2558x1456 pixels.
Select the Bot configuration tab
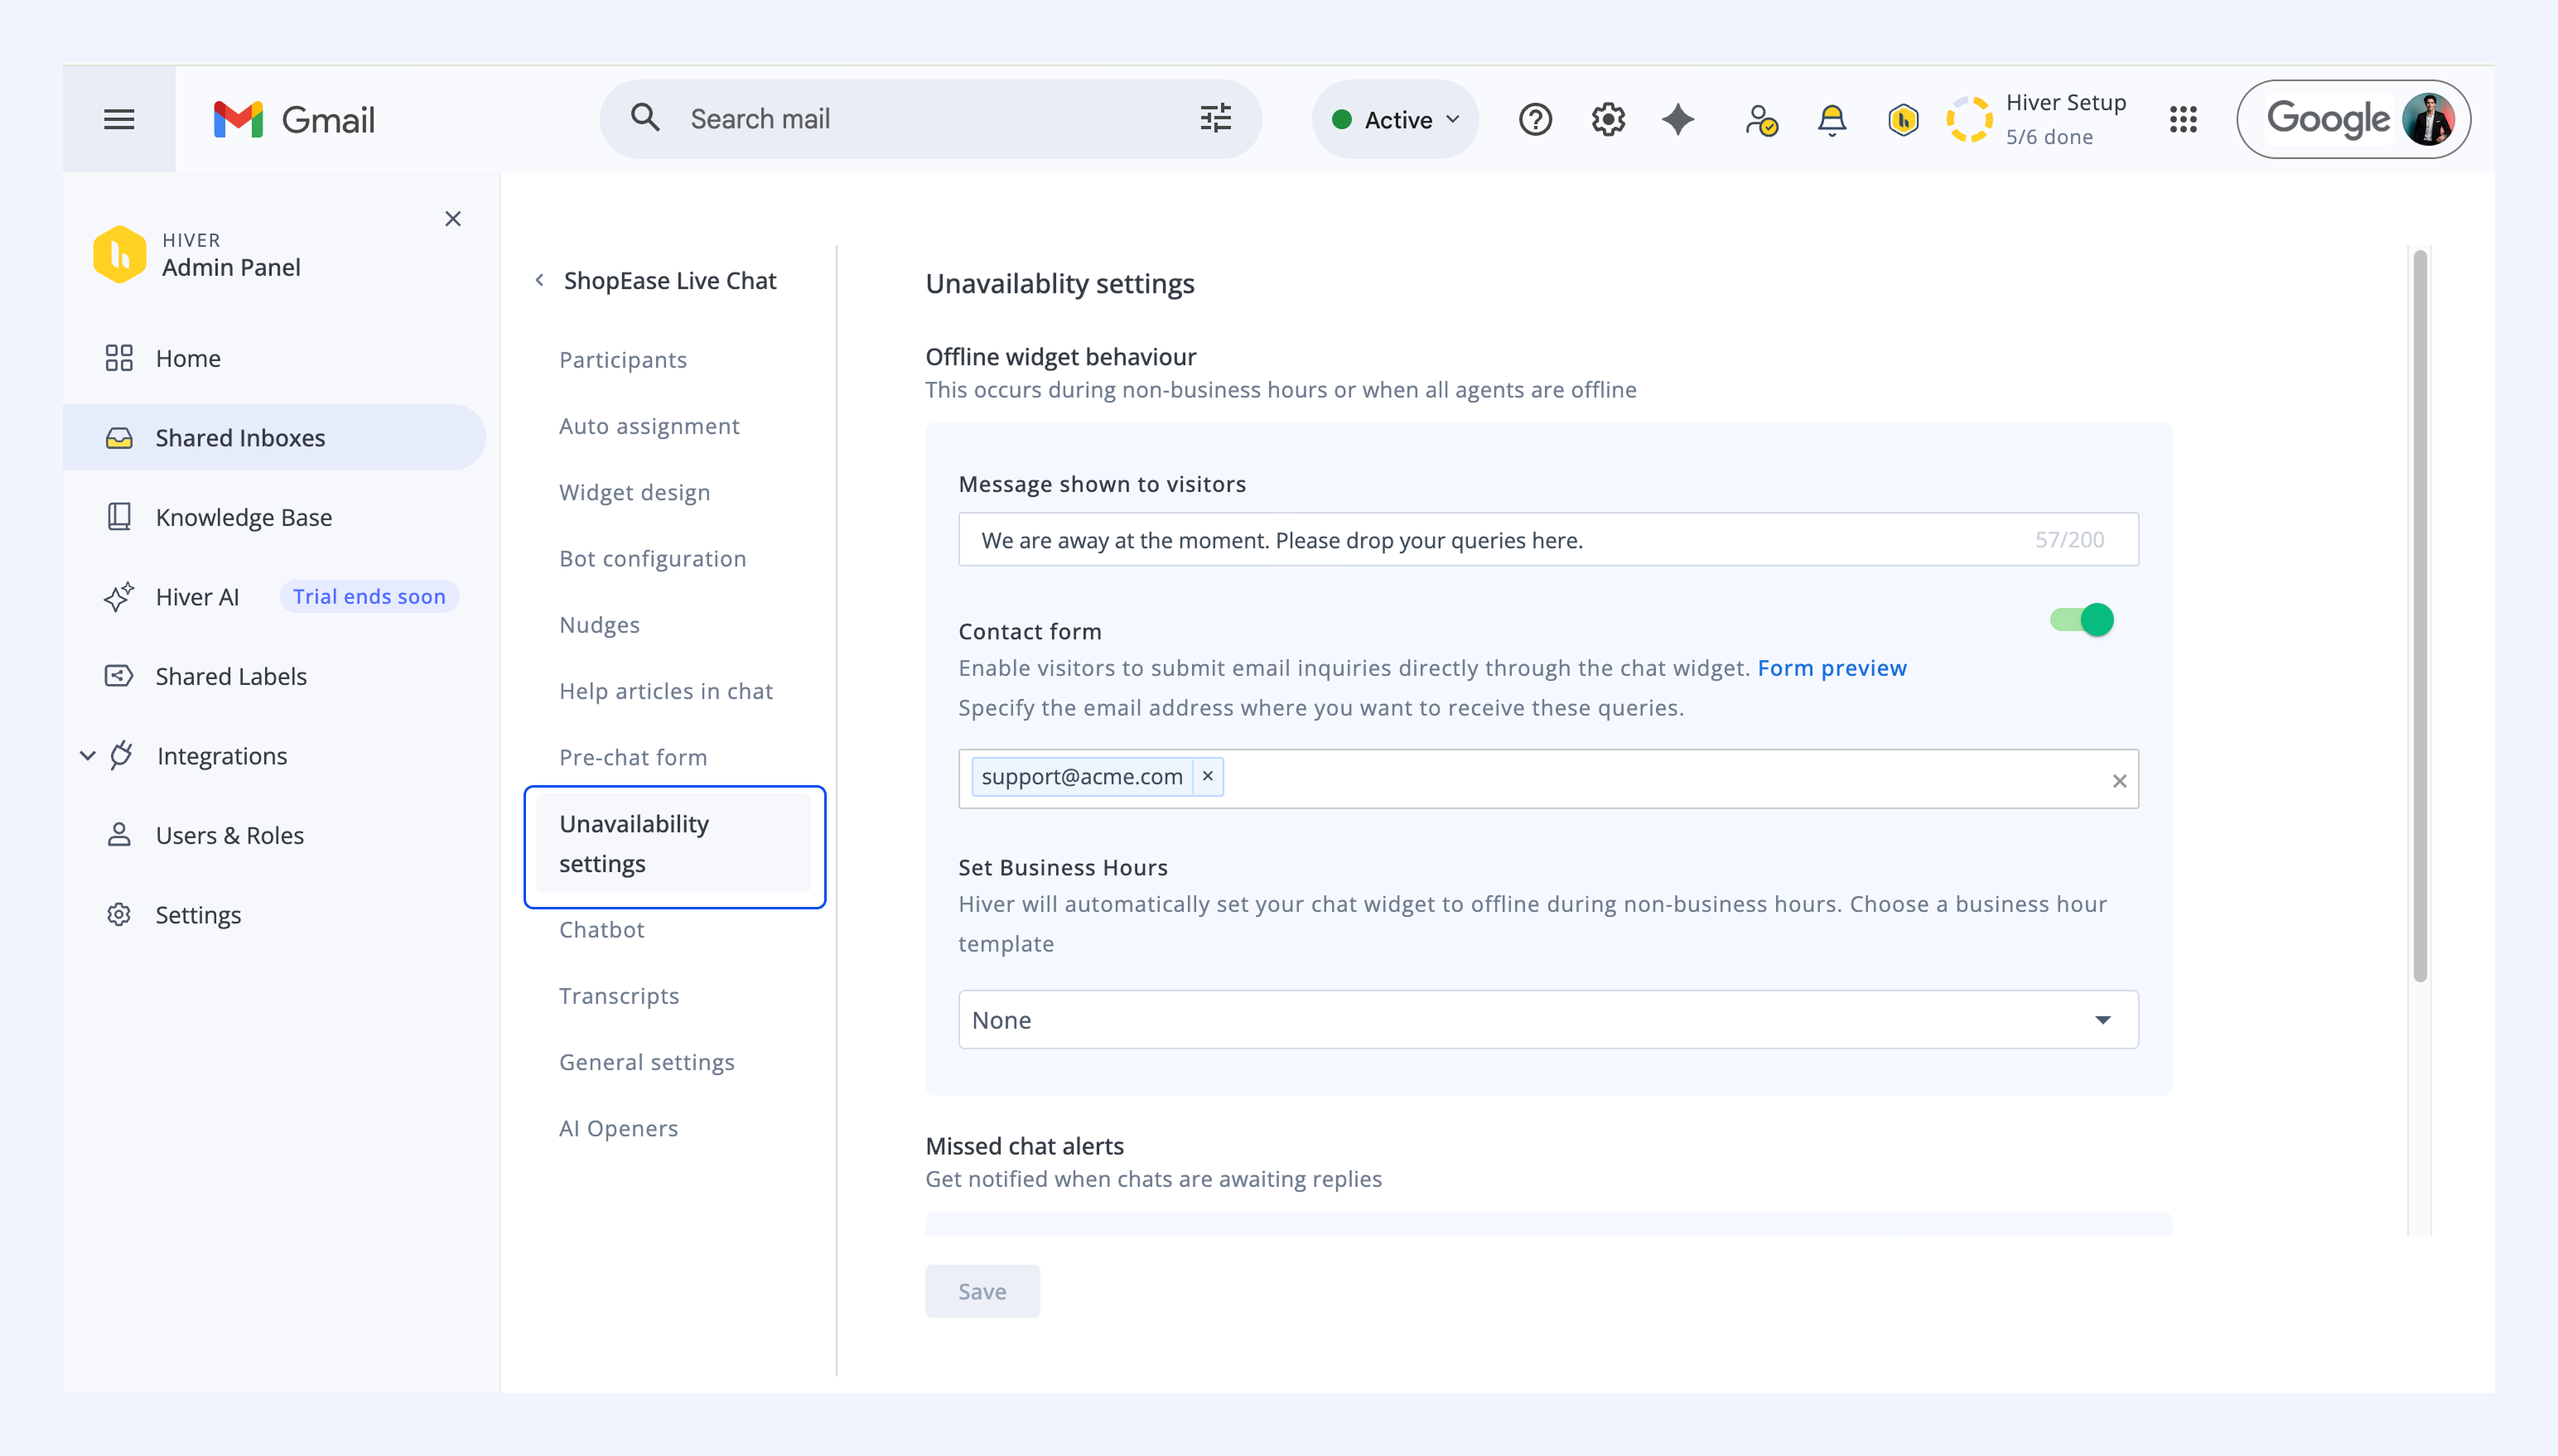pos(652,558)
